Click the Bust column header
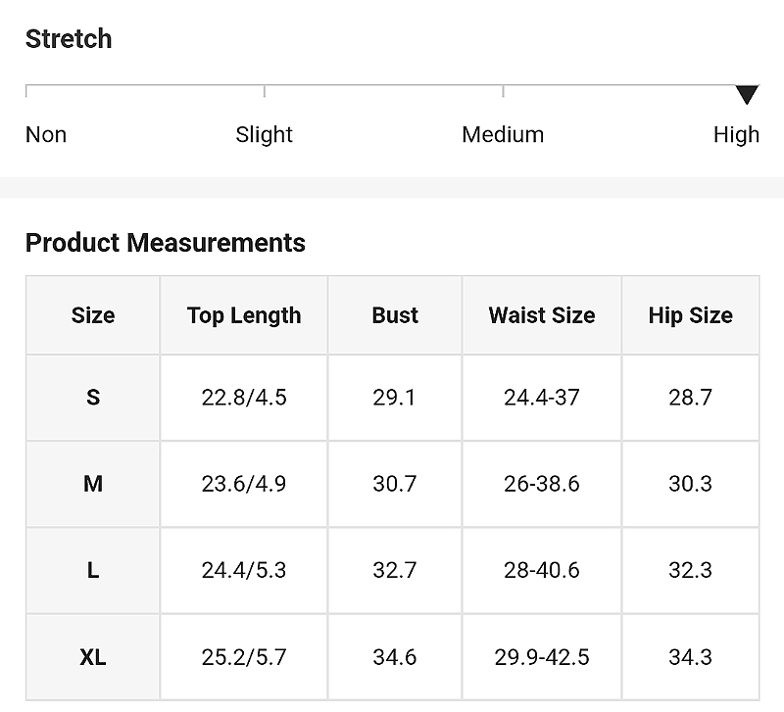This screenshot has height=712, width=784. coord(395,315)
